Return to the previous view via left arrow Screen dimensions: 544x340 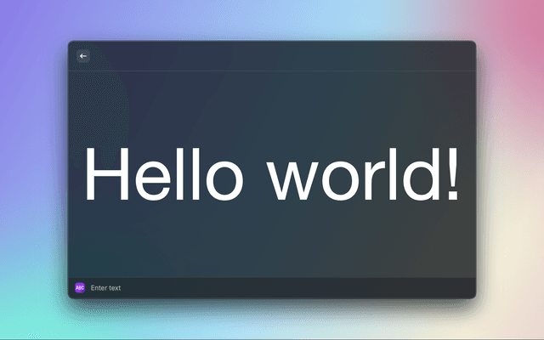tap(83, 56)
